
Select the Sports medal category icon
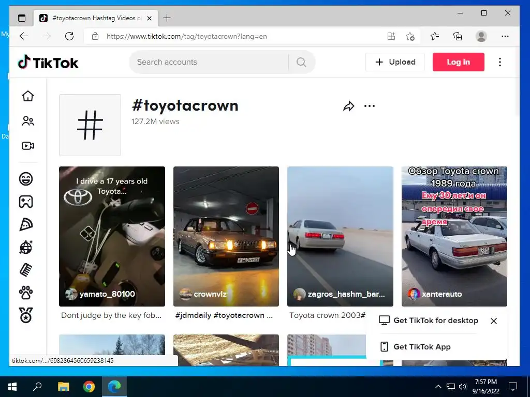pyautogui.click(x=26, y=315)
